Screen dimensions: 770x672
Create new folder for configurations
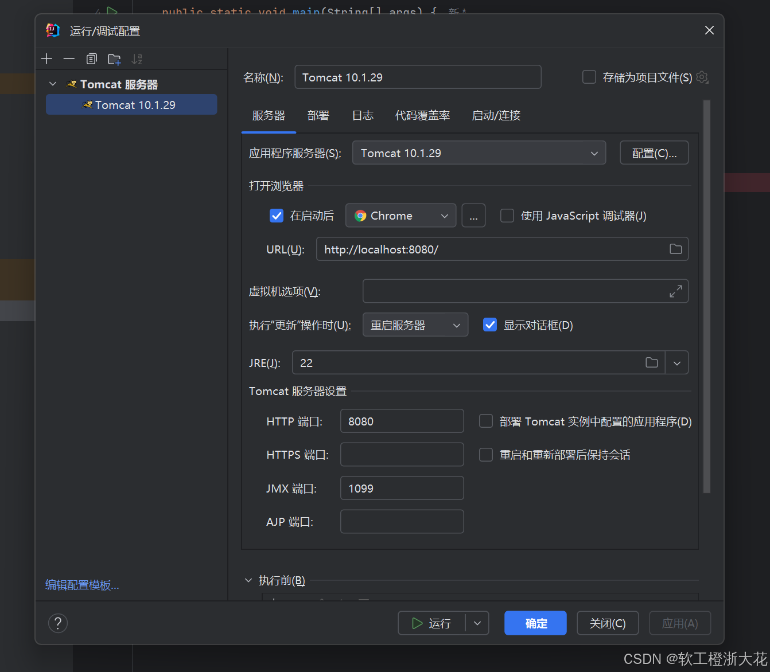pyautogui.click(x=114, y=59)
